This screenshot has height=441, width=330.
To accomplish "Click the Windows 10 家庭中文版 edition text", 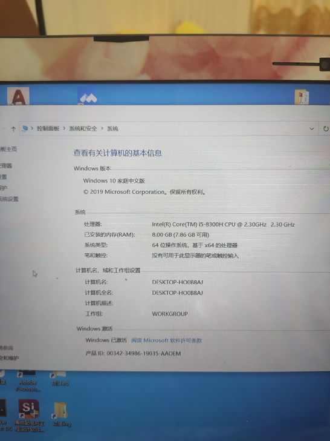I will [114, 181].
